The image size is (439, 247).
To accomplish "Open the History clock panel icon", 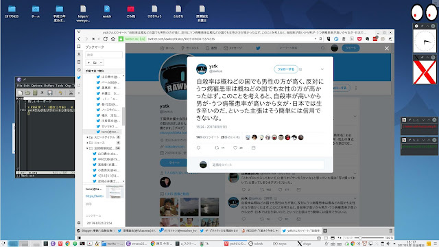I will coord(79,70).
